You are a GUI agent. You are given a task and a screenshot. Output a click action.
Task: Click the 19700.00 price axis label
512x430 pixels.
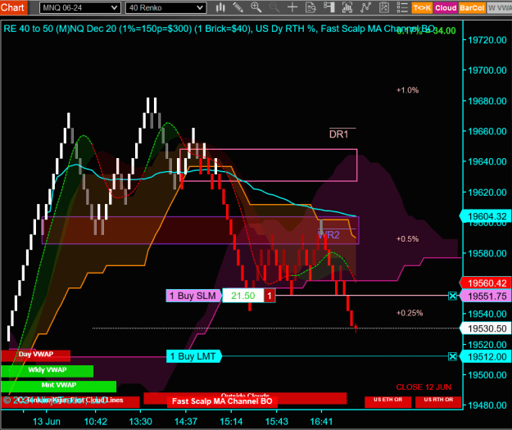click(x=487, y=70)
